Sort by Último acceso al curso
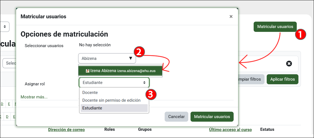Screen dimensions: 314x138 230,129
